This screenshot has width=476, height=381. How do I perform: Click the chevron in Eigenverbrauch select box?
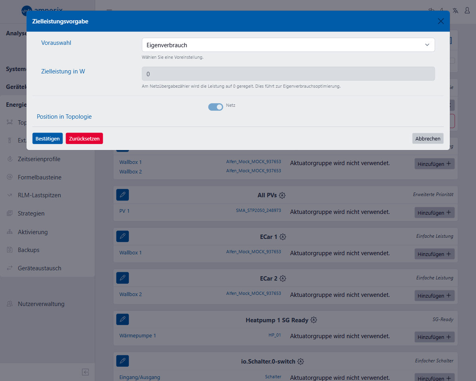click(x=427, y=45)
